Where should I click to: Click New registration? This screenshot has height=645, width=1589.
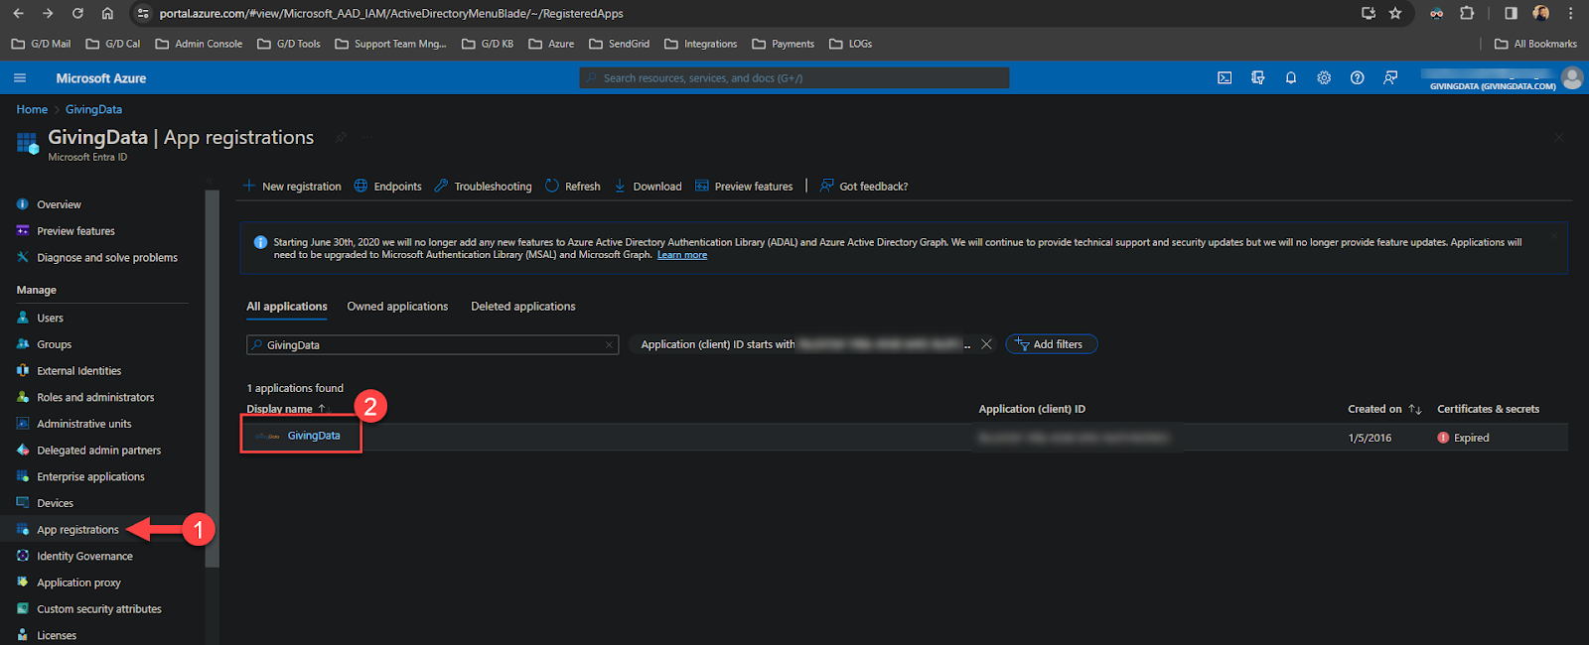pos(292,187)
